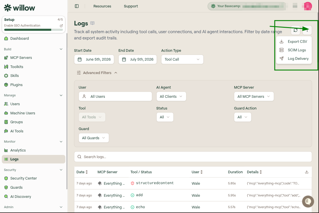The height and width of the screenshot is (213, 319).
Task: Open the Logs documentation book icon
Action: pyautogui.click(x=92, y=23)
